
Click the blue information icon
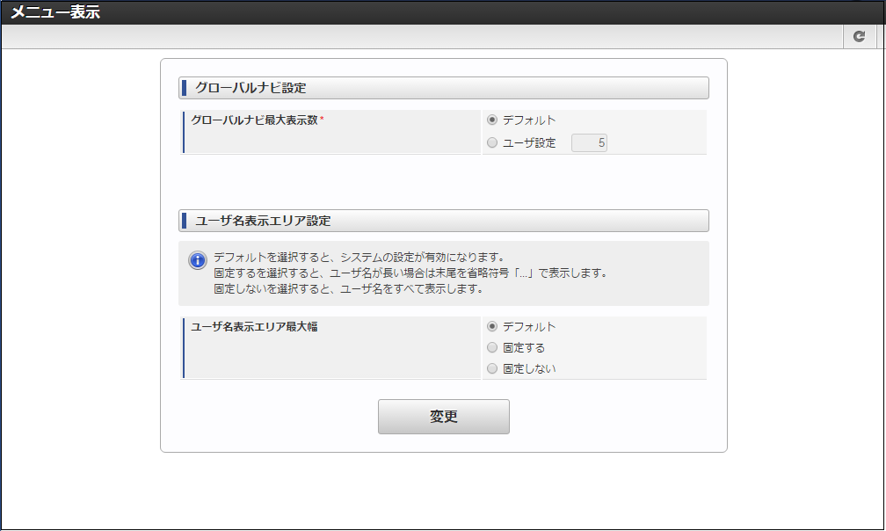tap(198, 261)
